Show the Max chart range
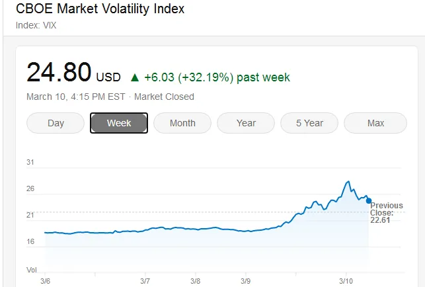425x287 pixels. point(375,123)
